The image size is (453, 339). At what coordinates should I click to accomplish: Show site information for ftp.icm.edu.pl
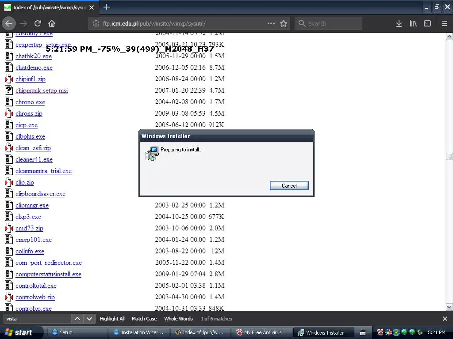(x=96, y=23)
